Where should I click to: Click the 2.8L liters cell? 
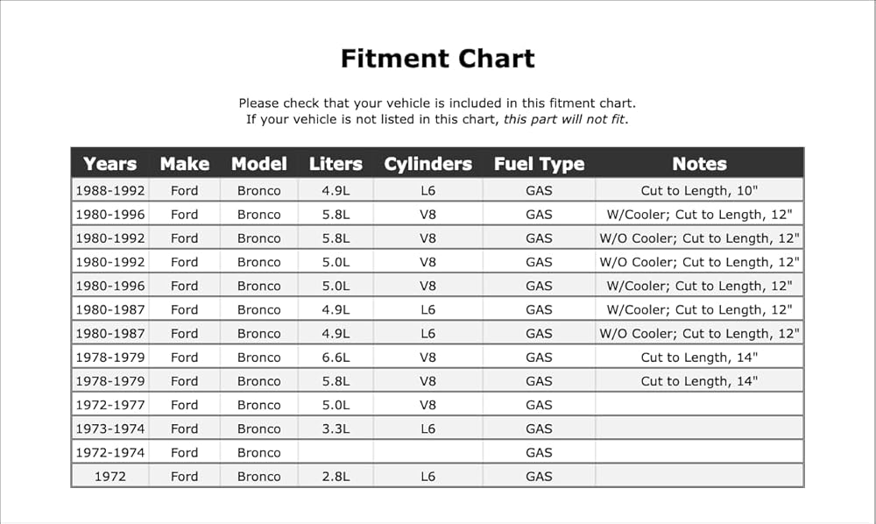[x=336, y=476]
